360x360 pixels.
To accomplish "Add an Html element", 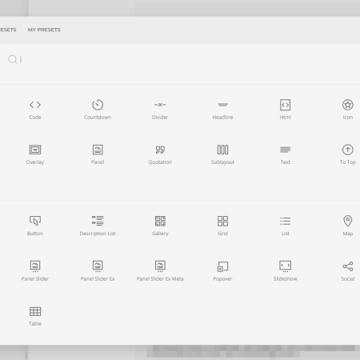I will 286,110.
